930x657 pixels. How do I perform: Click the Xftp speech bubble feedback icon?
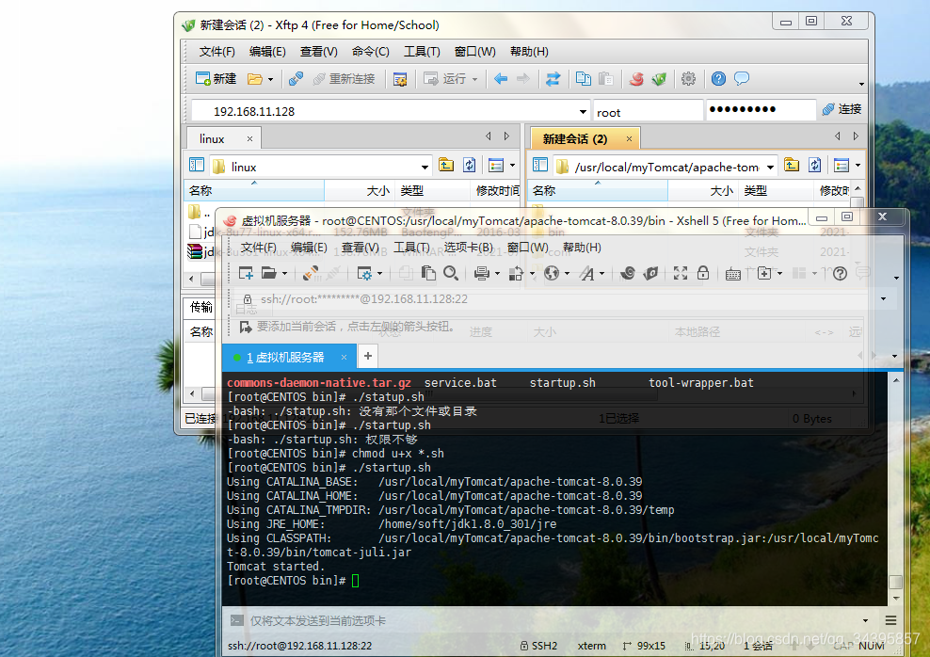click(x=742, y=79)
